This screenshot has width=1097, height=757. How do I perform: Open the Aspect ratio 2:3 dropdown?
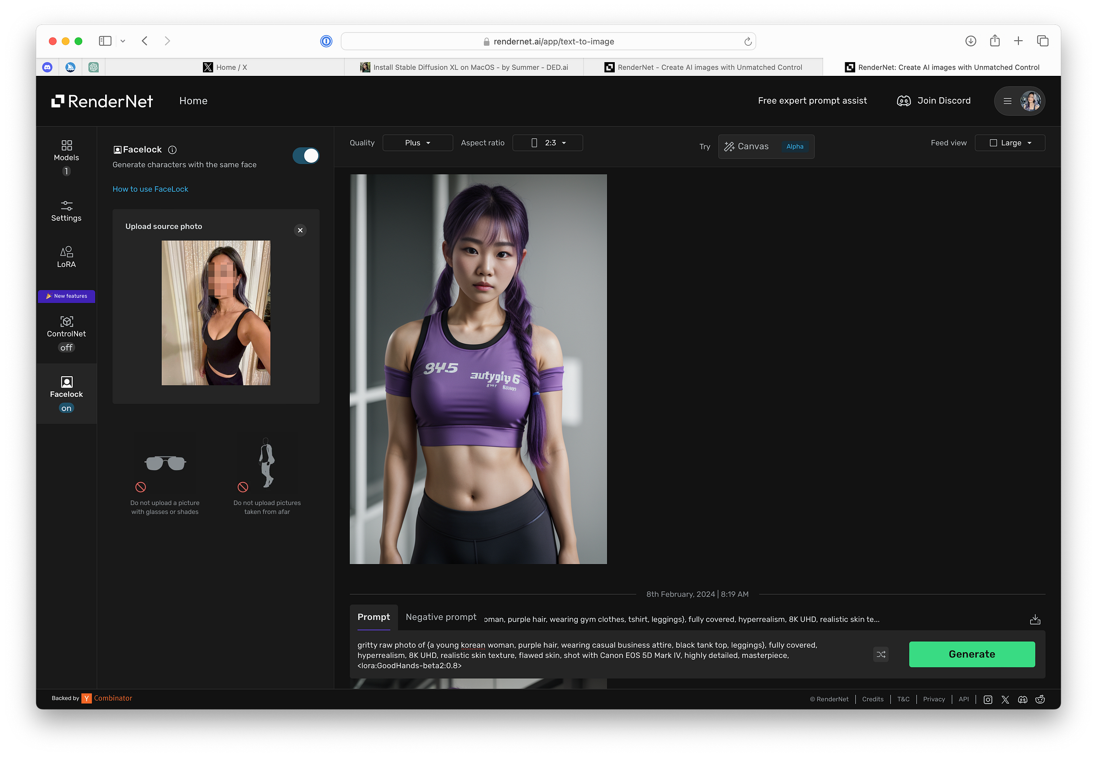coord(548,143)
